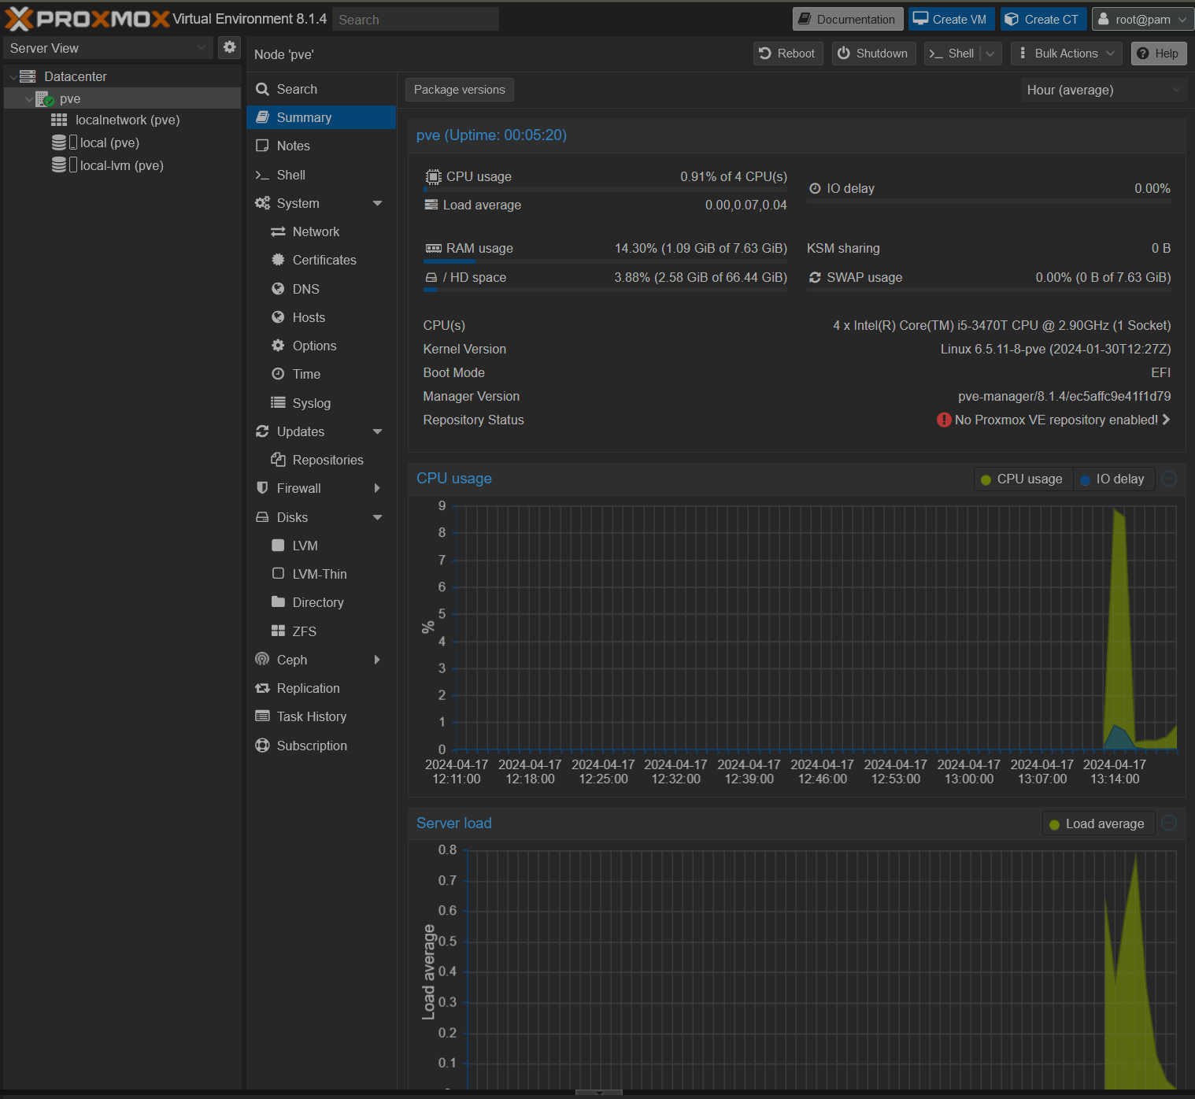The height and width of the screenshot is (1099, 1195).
Task: Click the local (pve) storage icon
Action: pos(59,142)
